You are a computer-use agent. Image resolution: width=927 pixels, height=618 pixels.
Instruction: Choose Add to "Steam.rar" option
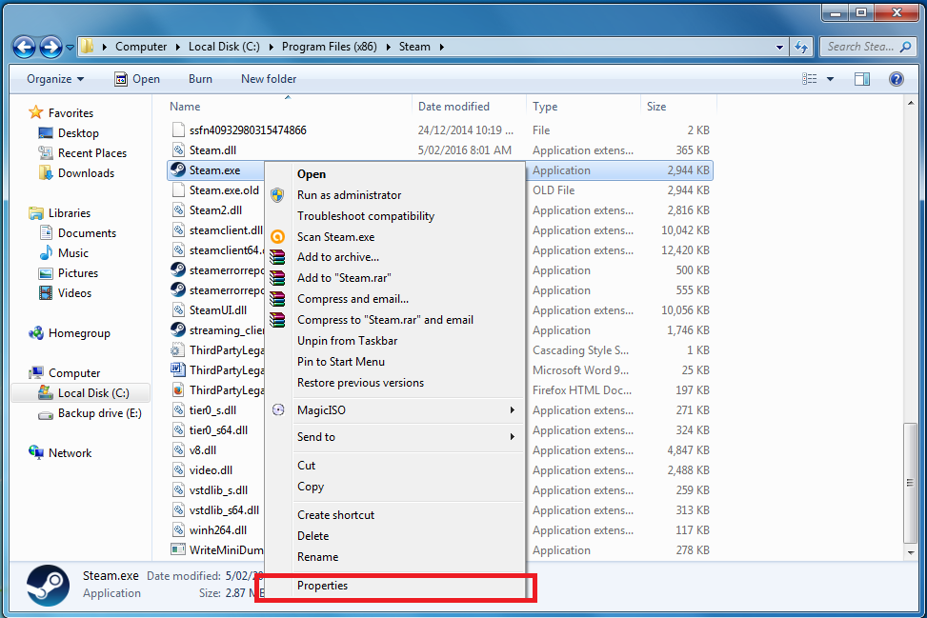394,278
